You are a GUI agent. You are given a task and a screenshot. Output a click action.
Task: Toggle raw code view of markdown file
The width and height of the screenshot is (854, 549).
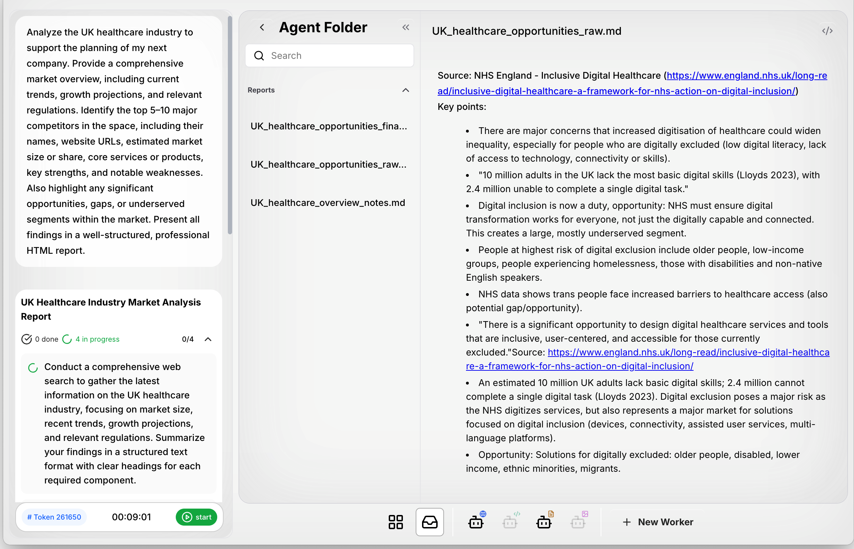click(x=827, y=31)
